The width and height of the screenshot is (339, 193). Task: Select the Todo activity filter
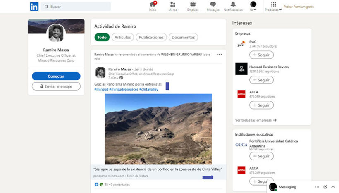tap(102, 37)
